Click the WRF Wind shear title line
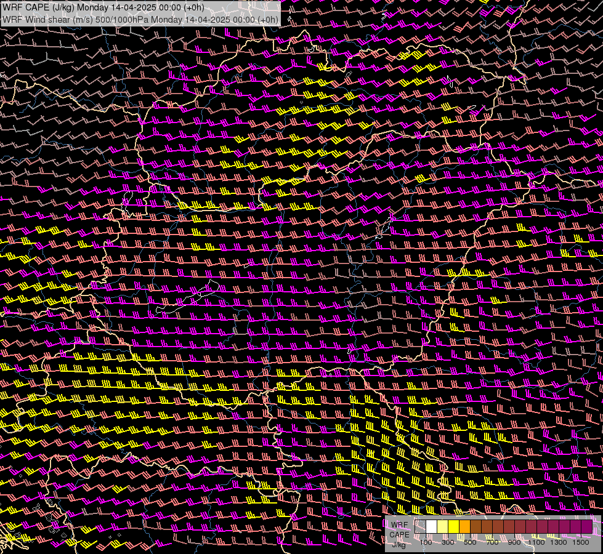The width and height of the screenshot is (603, 554). pos(140,20)
